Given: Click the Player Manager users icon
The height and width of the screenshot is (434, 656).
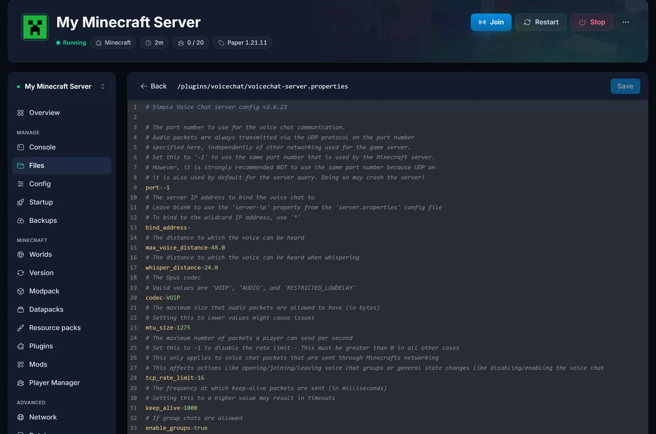Looking at the screenshot, I should [x=20, y=383].
